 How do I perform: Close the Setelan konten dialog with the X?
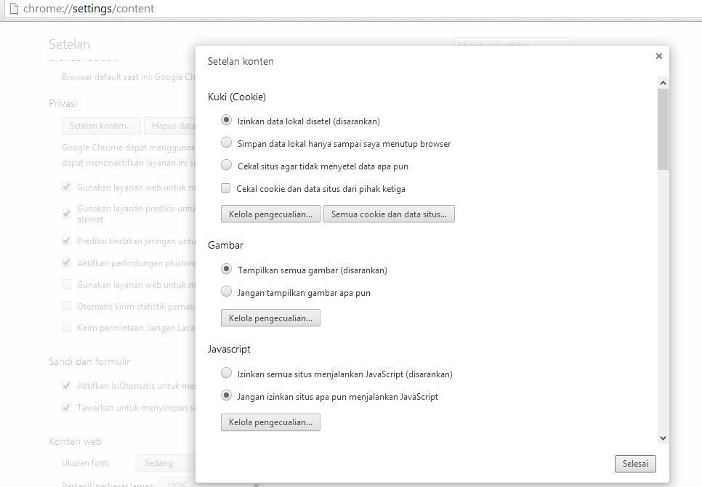click(x=658, y=56)
